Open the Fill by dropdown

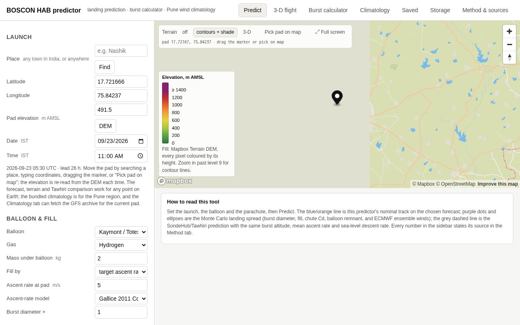pos(121,272)
